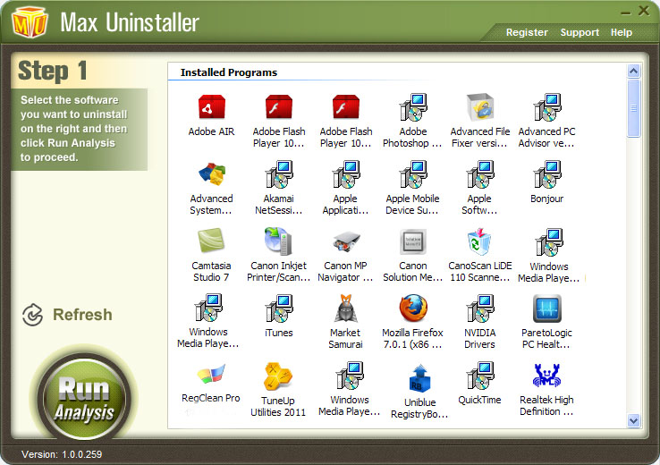The width and height of the screenshot is (660, 465).
Task: Select ParetoLogic PC Health icon
Action: pyautogui.click(x=547, y=309)
